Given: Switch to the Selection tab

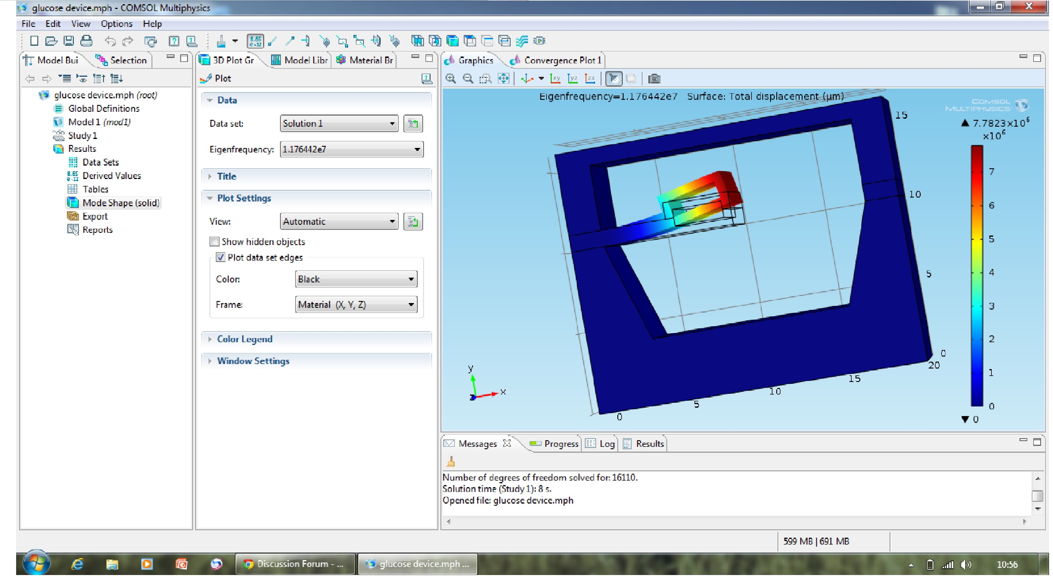Looking at the screenshot, I should click(x=121, y=60).
